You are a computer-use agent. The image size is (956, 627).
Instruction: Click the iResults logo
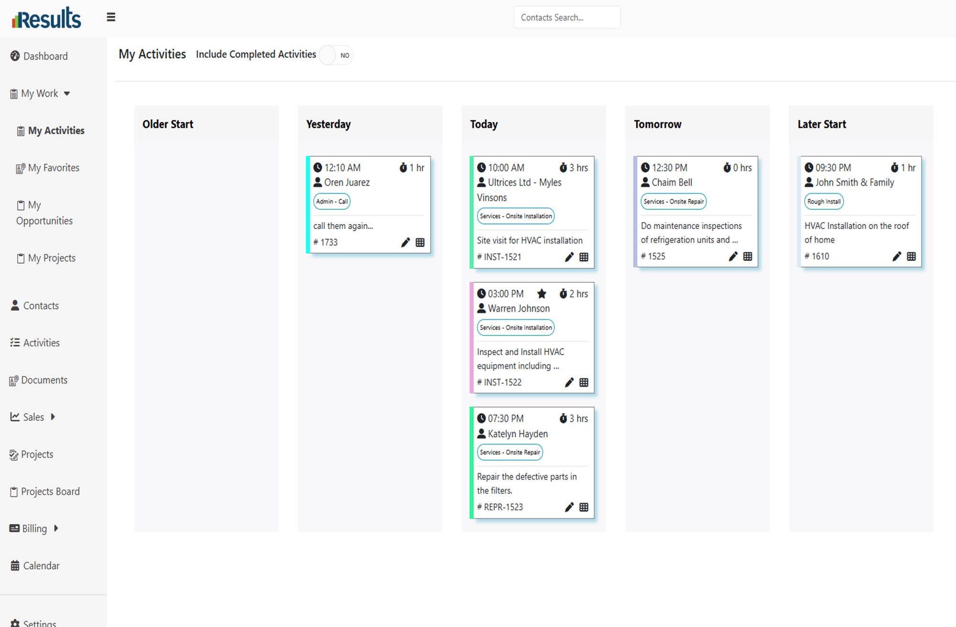coord(47,18)
